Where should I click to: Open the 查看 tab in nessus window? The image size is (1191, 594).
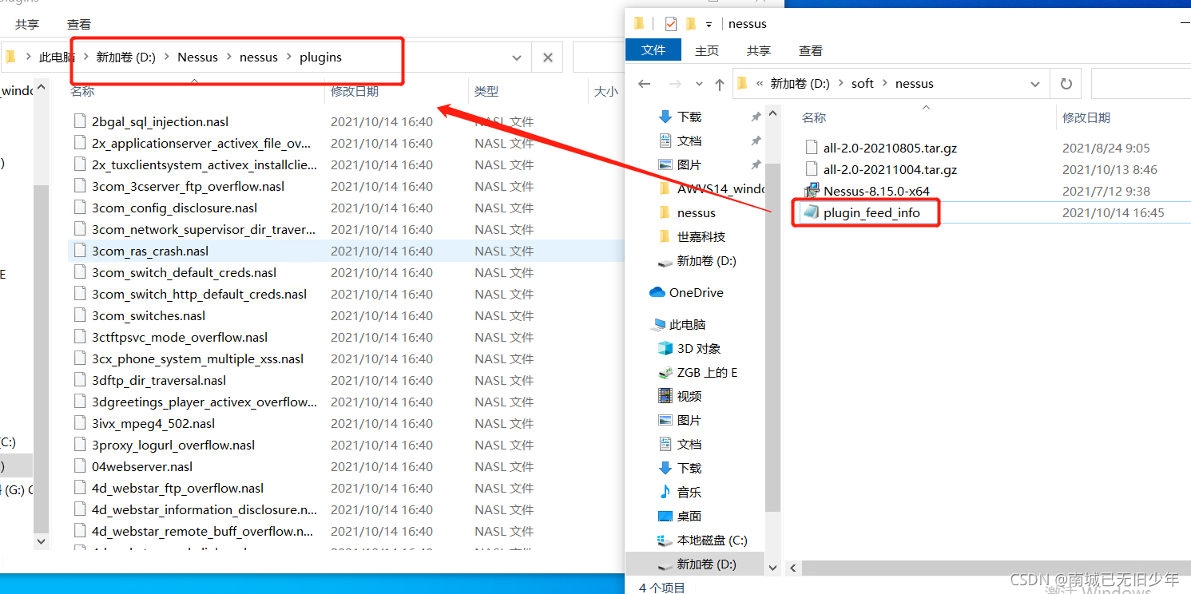(x=810, y=50)
